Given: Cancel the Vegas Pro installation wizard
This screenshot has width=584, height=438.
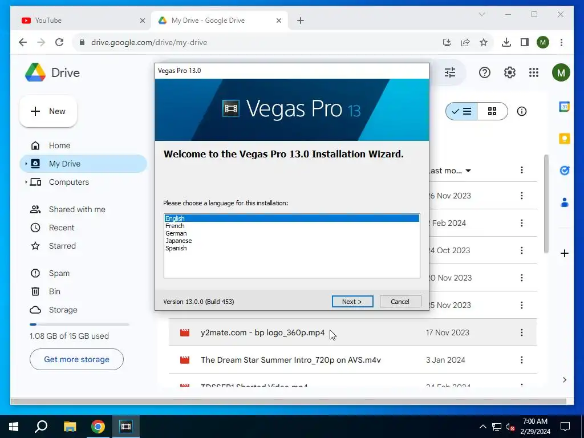Looking at the screenshot, I should (x=400, y=301).
